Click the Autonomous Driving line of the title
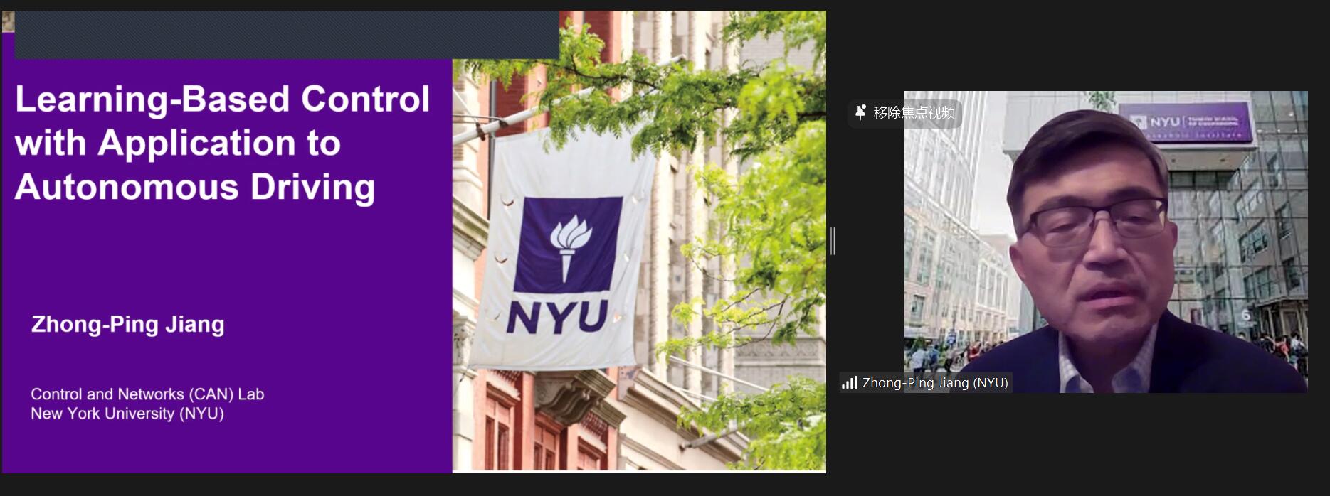1330x496 pixels. (194, 187)
